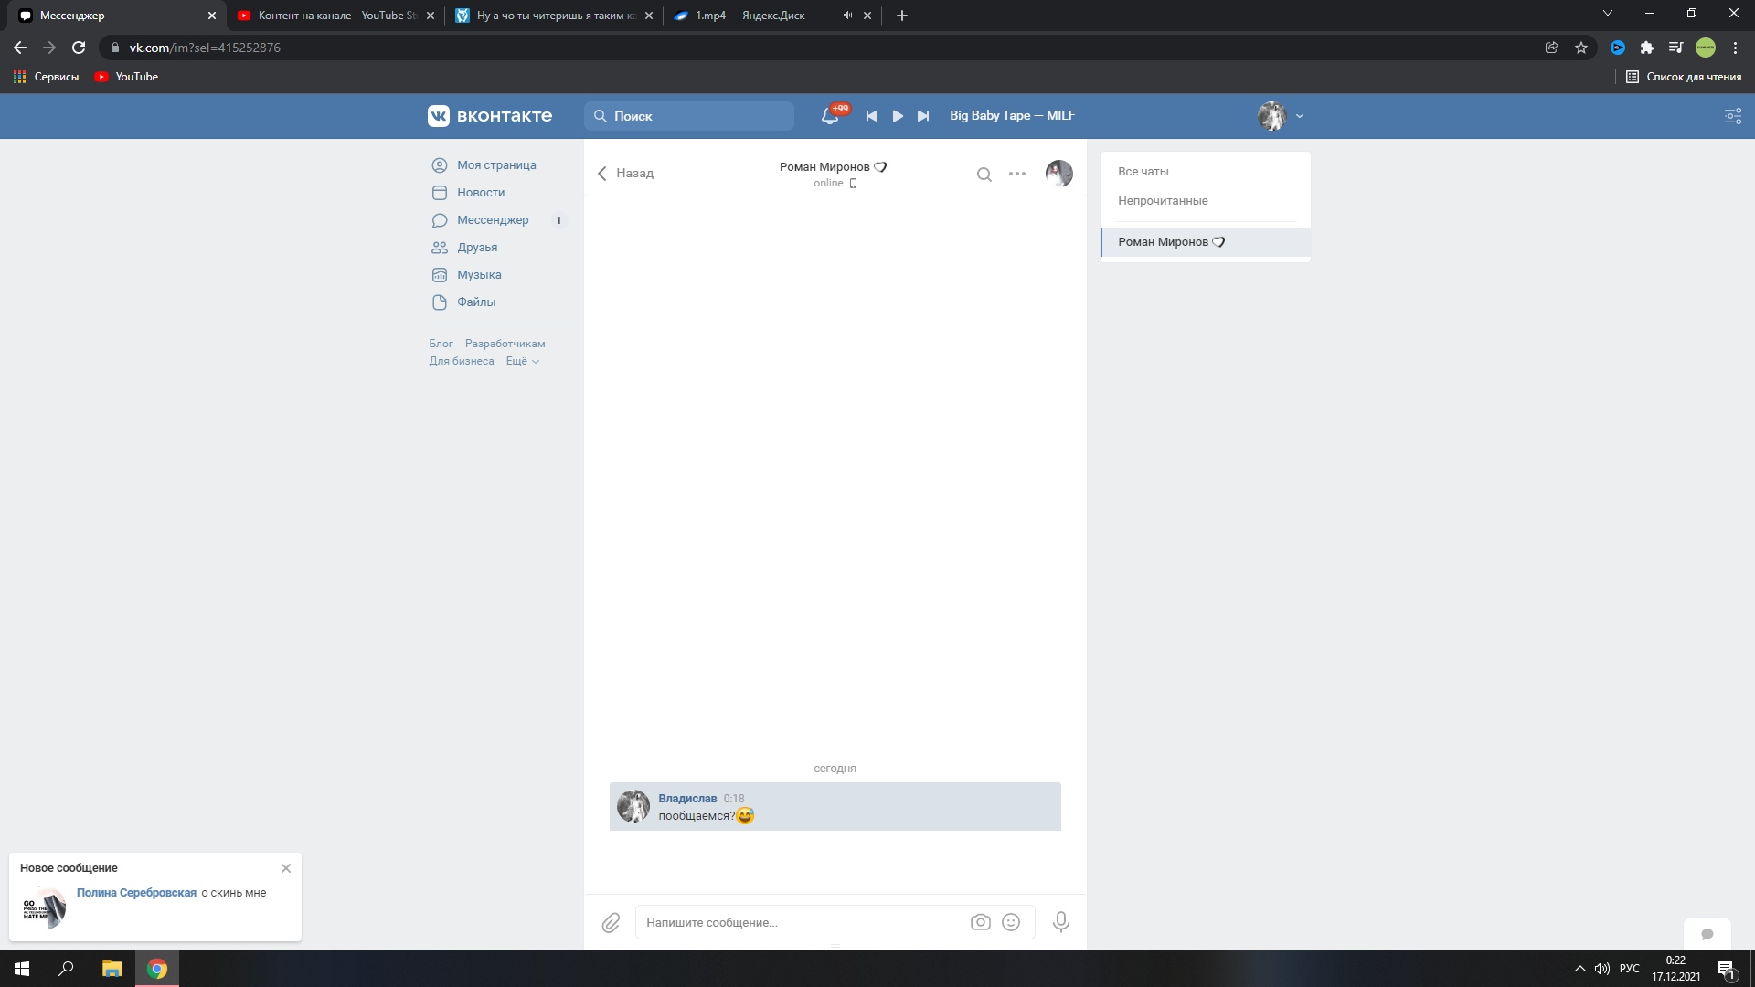Select the Непрочитанные chats filter
This screenshot has height=987, width=1755.
pos(1163,201)
